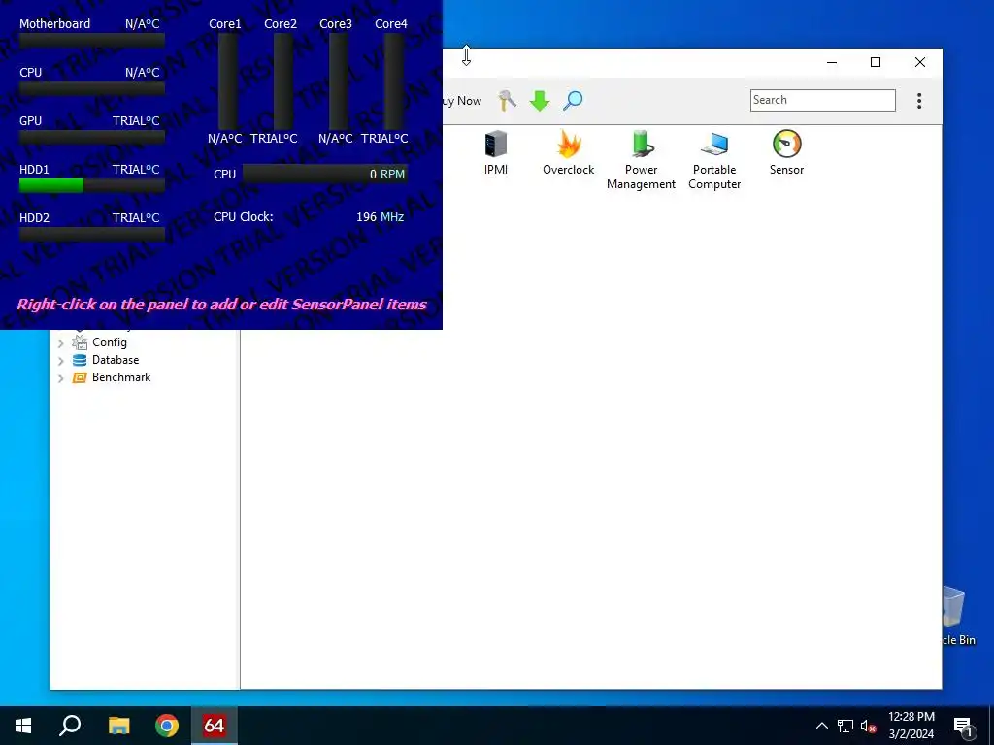Expand the Database tree node
Screen dimensions: 994x745
coord(61,361)
